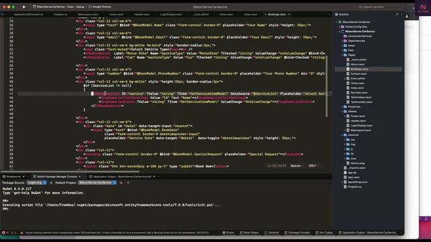Click the Testimonials.razor file icon

click(x=348, y=102)
